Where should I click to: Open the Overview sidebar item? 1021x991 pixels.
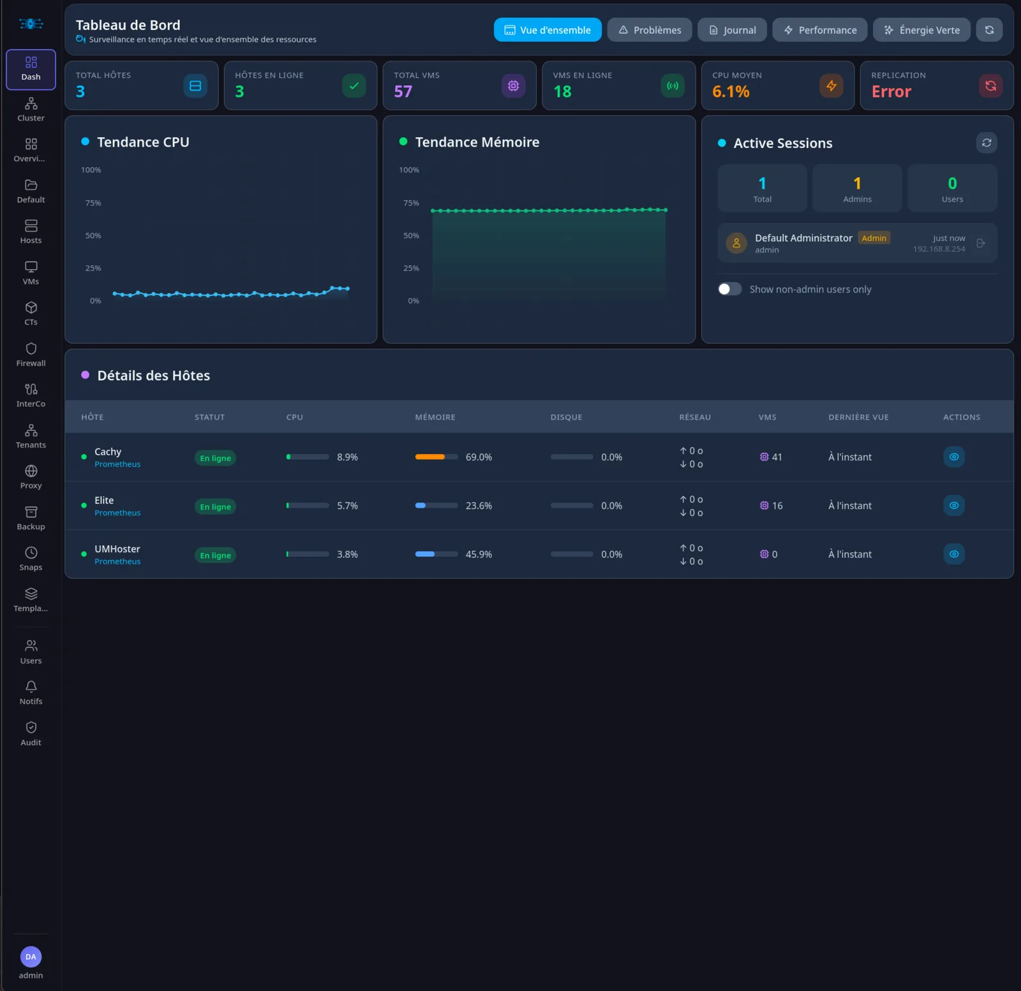click(31, 151)
